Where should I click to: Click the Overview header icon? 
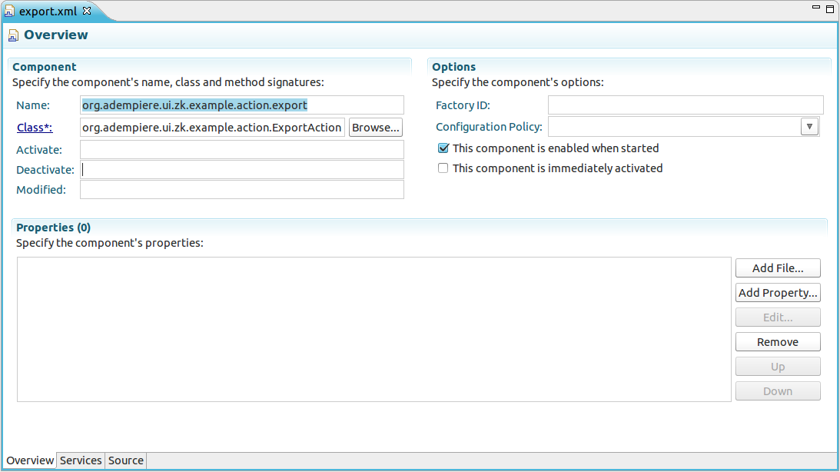[x=13, y=35]
